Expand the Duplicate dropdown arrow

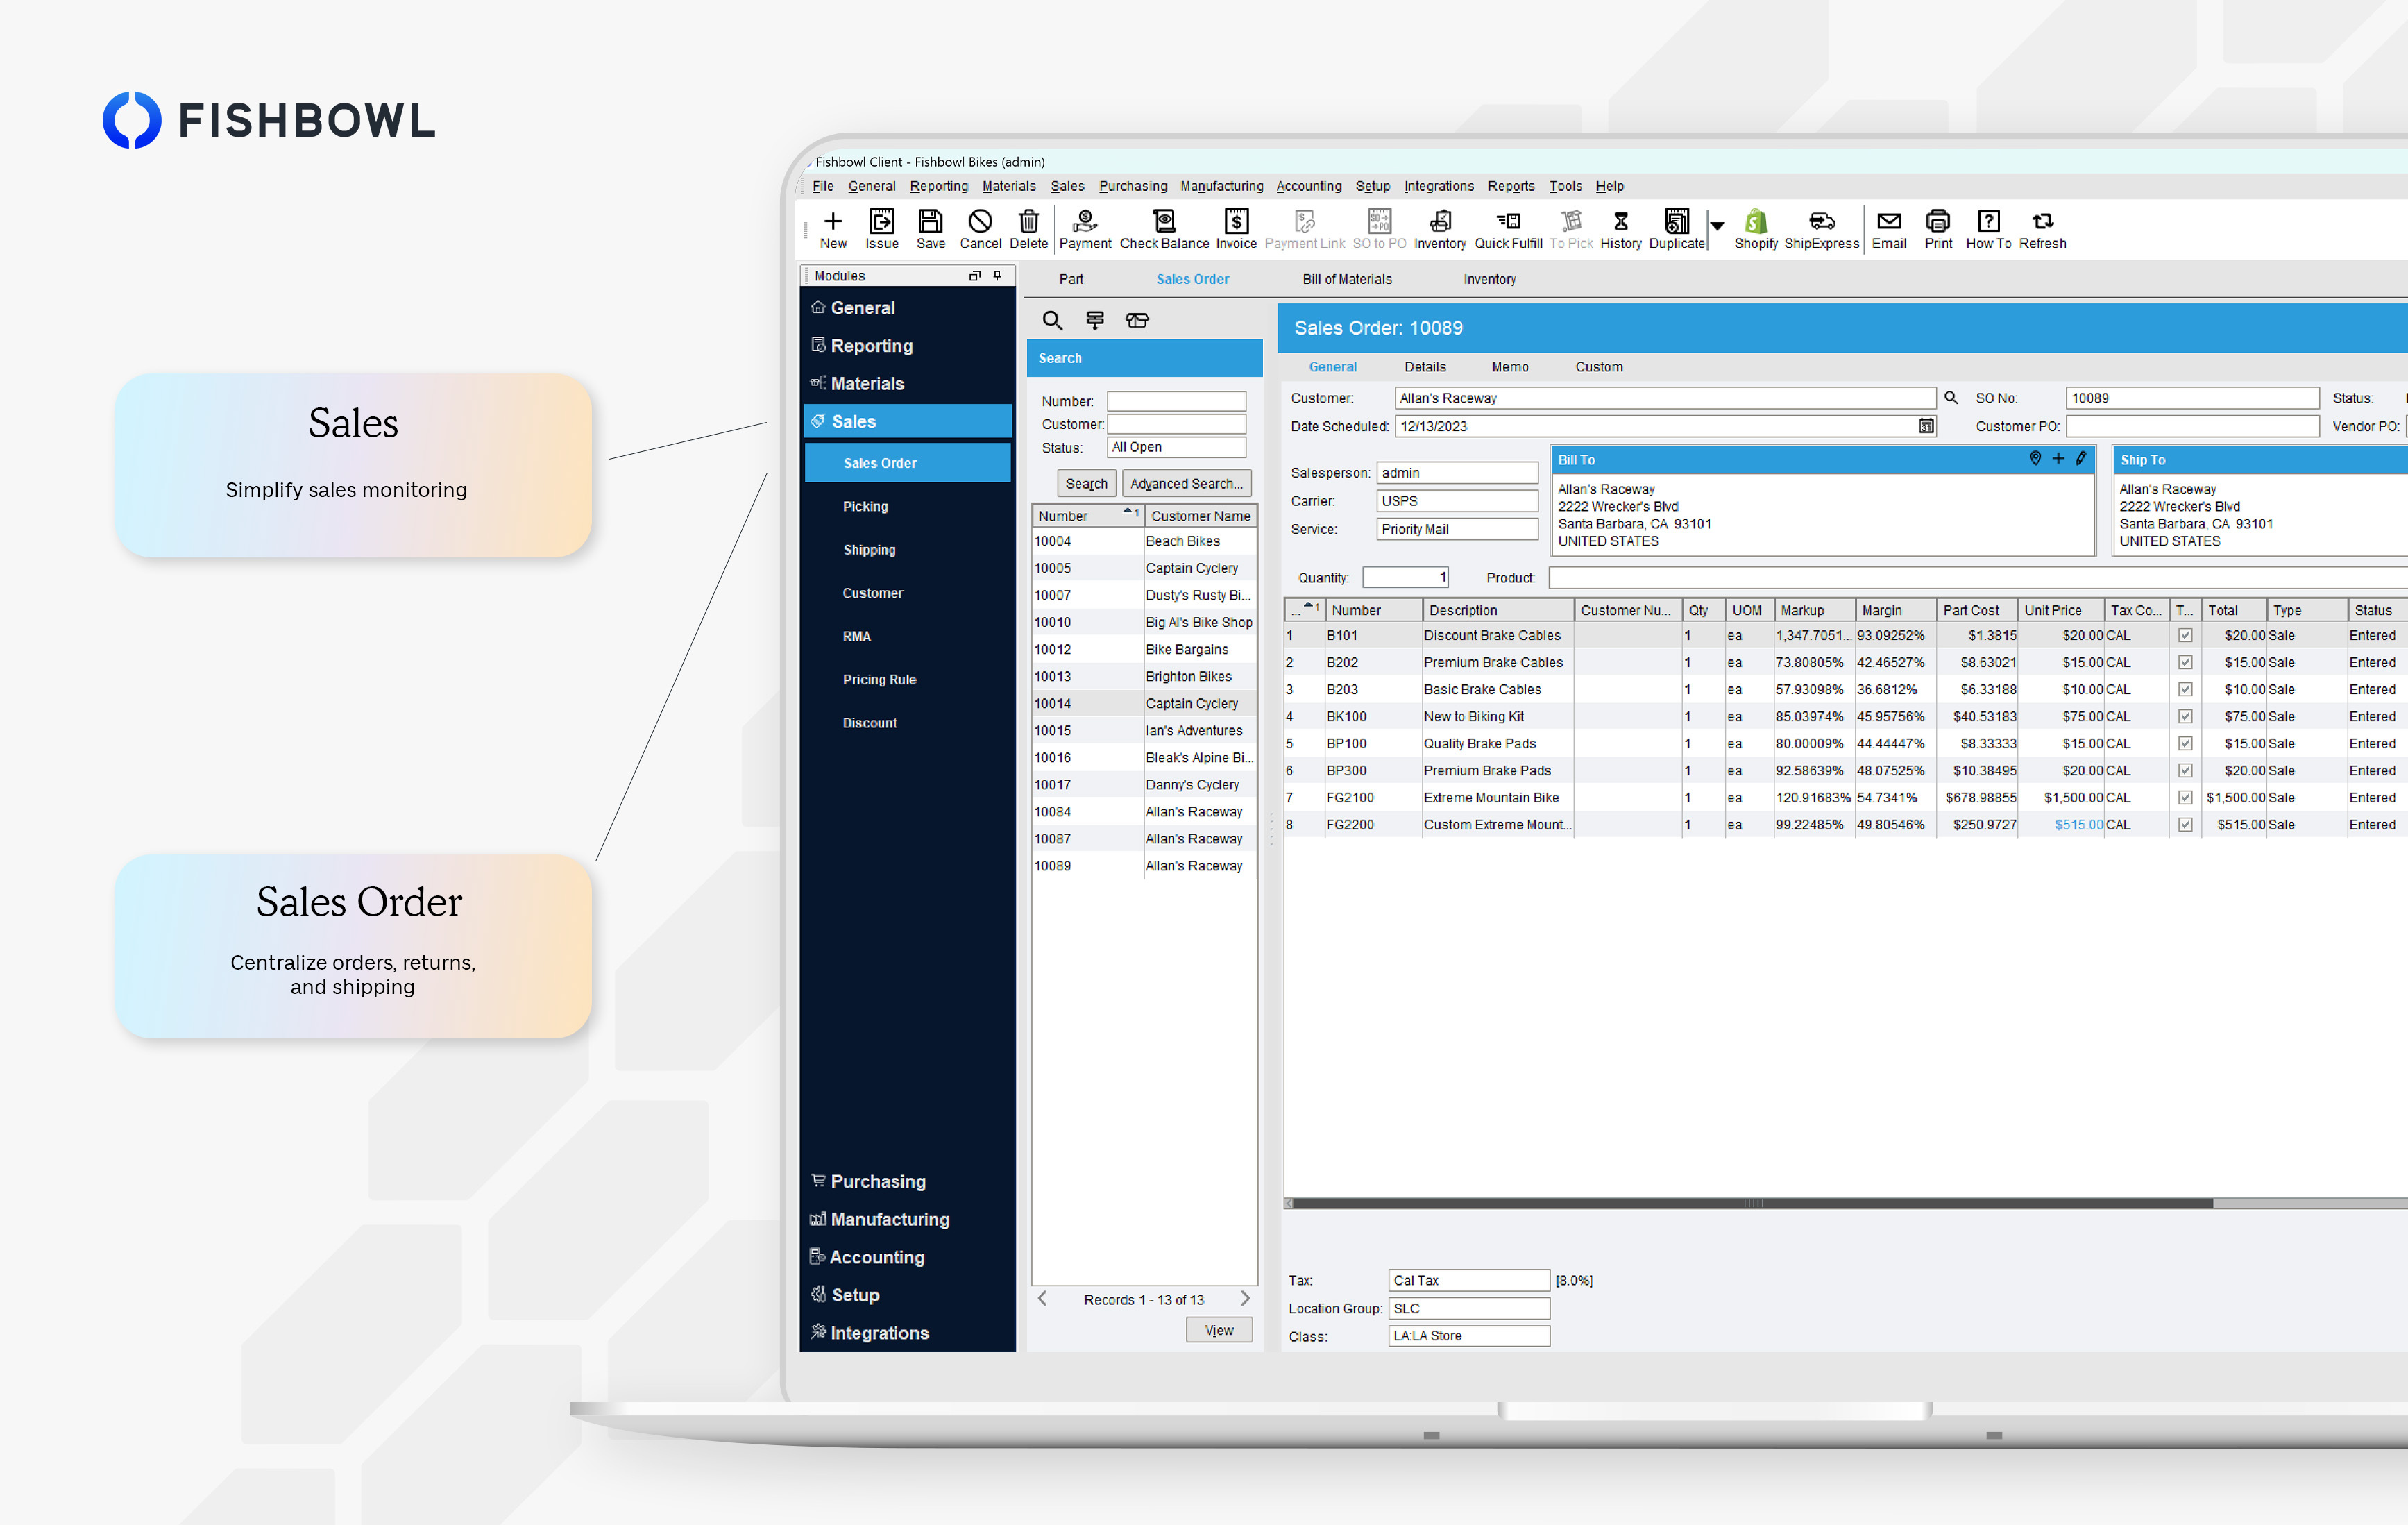1717,228
